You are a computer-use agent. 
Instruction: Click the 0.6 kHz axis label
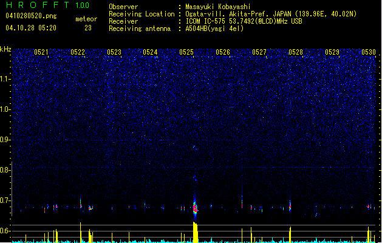5,231
